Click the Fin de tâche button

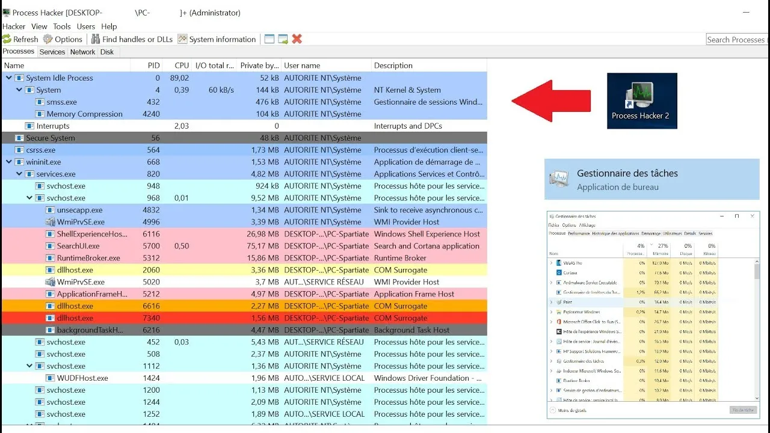point(743,410)
